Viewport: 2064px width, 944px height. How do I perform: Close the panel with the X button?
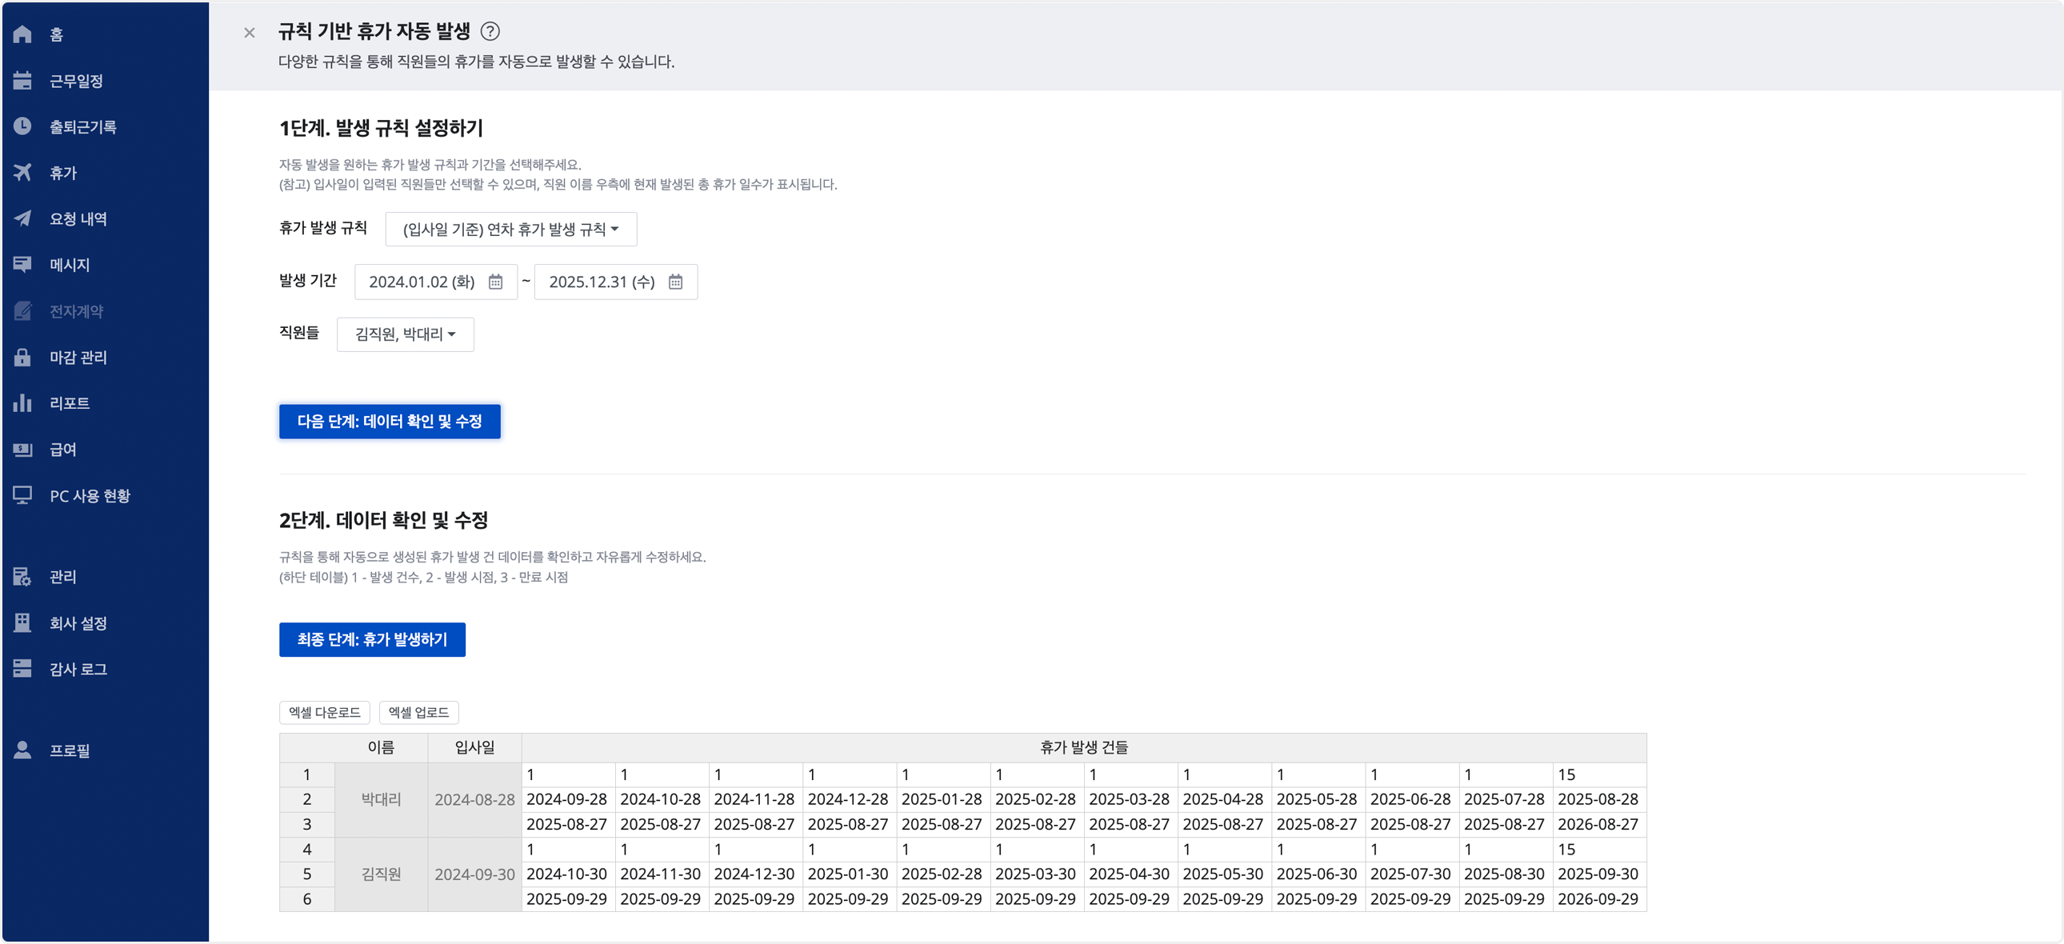point(249,33)
